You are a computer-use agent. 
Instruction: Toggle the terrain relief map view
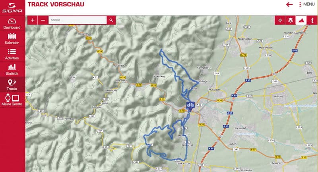tap(301, 20)
